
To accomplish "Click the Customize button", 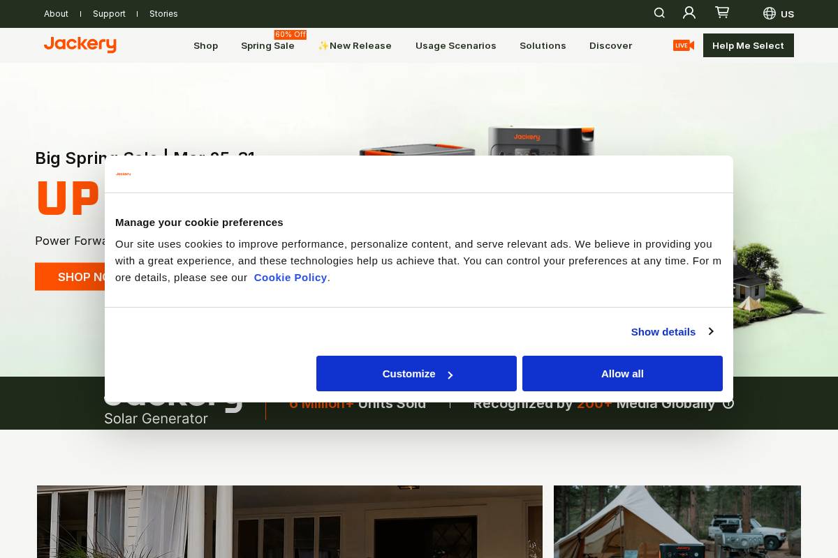I will pyautogui.click(x=416, y=373).
